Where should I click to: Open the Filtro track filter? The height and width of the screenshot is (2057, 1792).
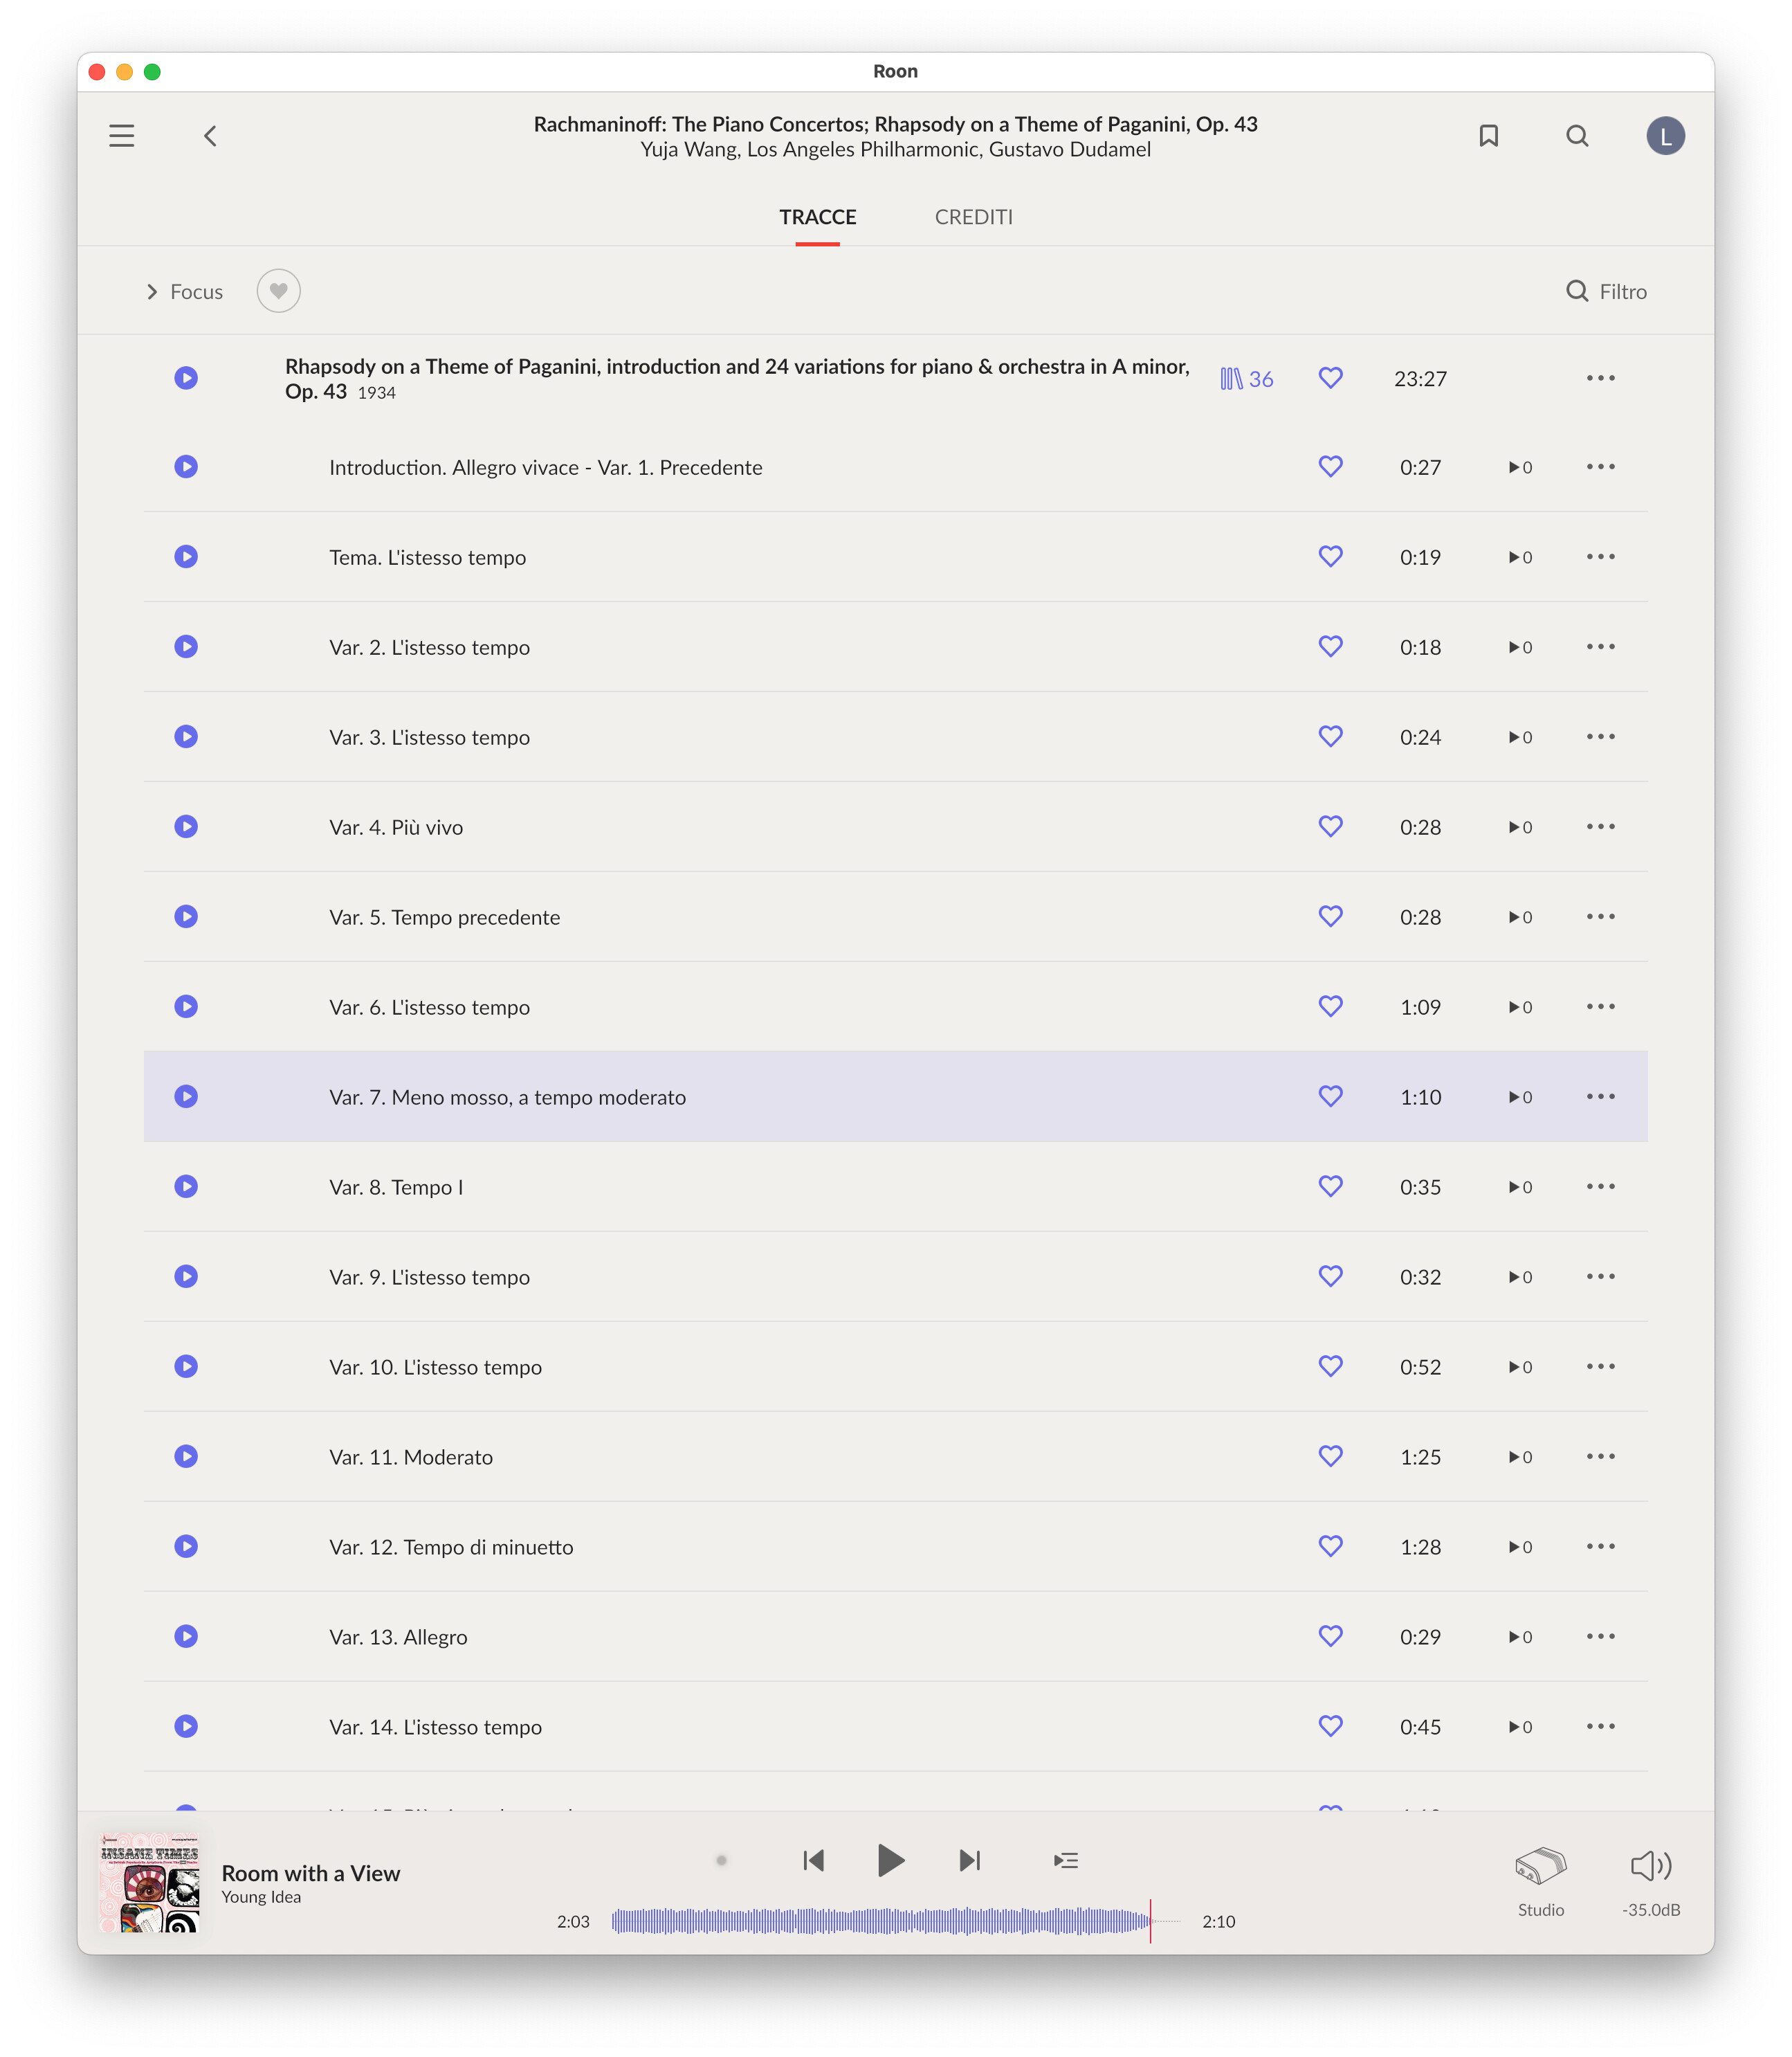click(x=1606, y=291)
